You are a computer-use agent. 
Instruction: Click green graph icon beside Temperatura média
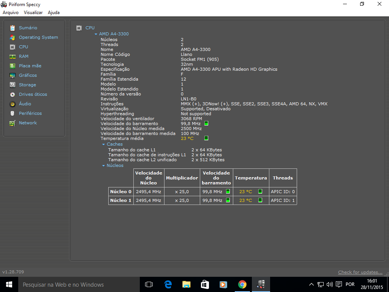click(x=206, y=138)
